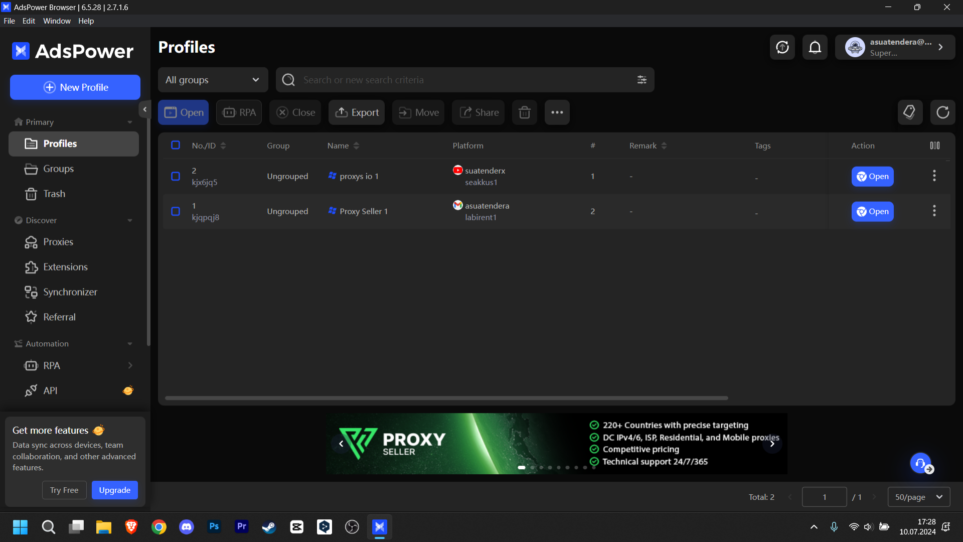Open Referral page in sidebar

(x=74, y=317)
